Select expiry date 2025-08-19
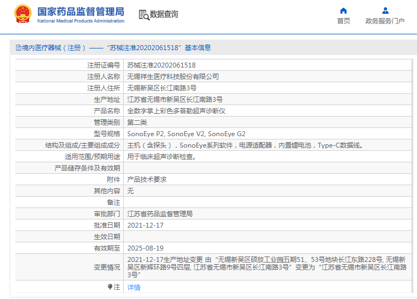Viewport: 417px width, 299px height. (145, 248)
